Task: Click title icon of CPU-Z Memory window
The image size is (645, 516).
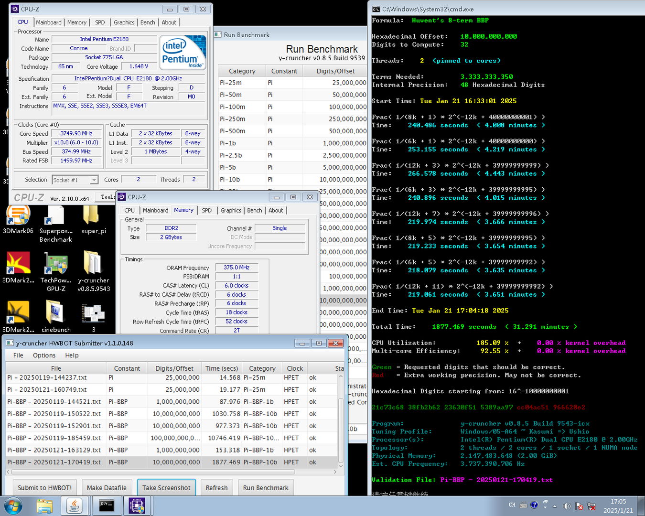Action: pyautogui.click(x=122, y=197)
